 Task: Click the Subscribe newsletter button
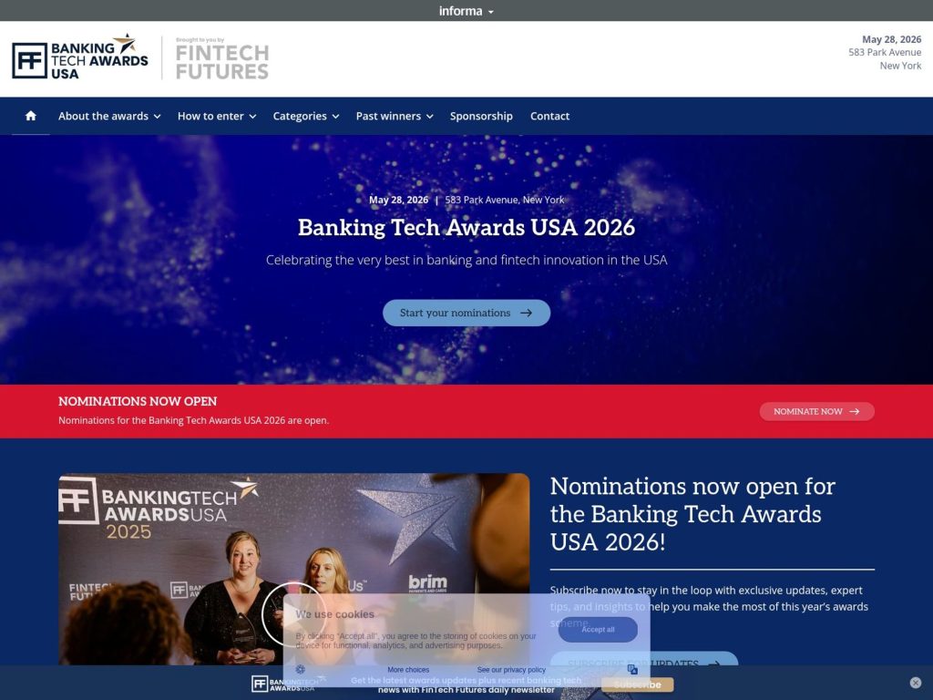637,684
